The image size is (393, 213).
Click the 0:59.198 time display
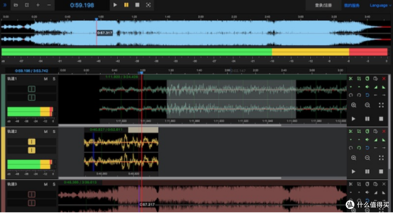(x=82, y=5)
